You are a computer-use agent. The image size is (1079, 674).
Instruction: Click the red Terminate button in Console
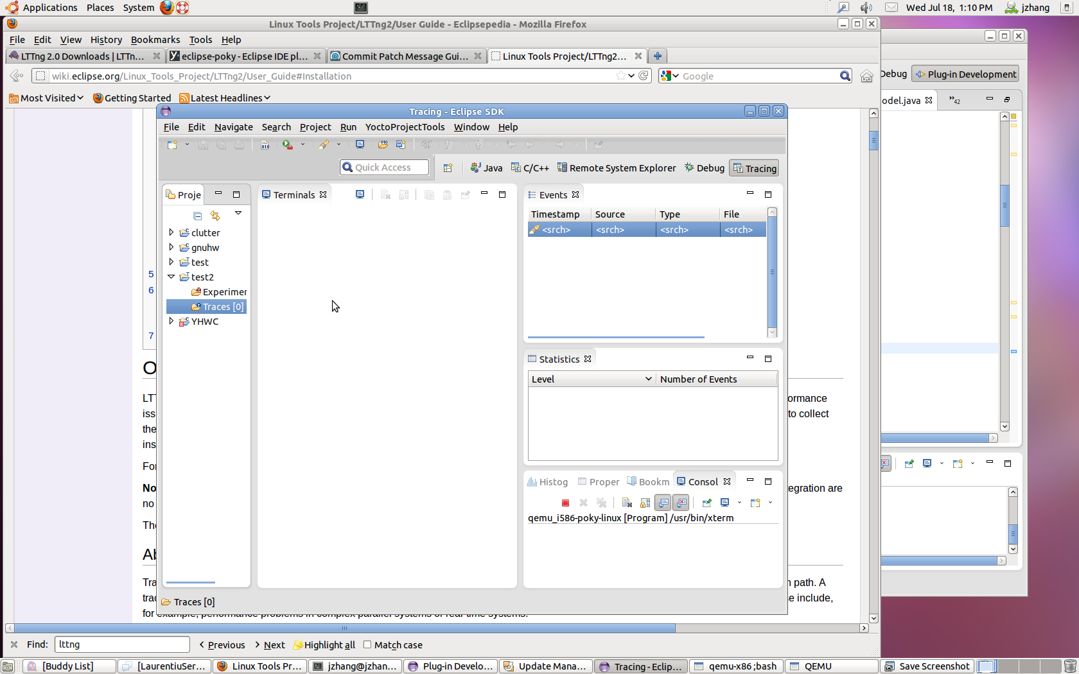(x=565, y=503)
